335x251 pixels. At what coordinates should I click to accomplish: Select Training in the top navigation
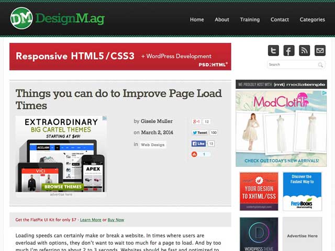pyautogui.click(x=250, y=19)
